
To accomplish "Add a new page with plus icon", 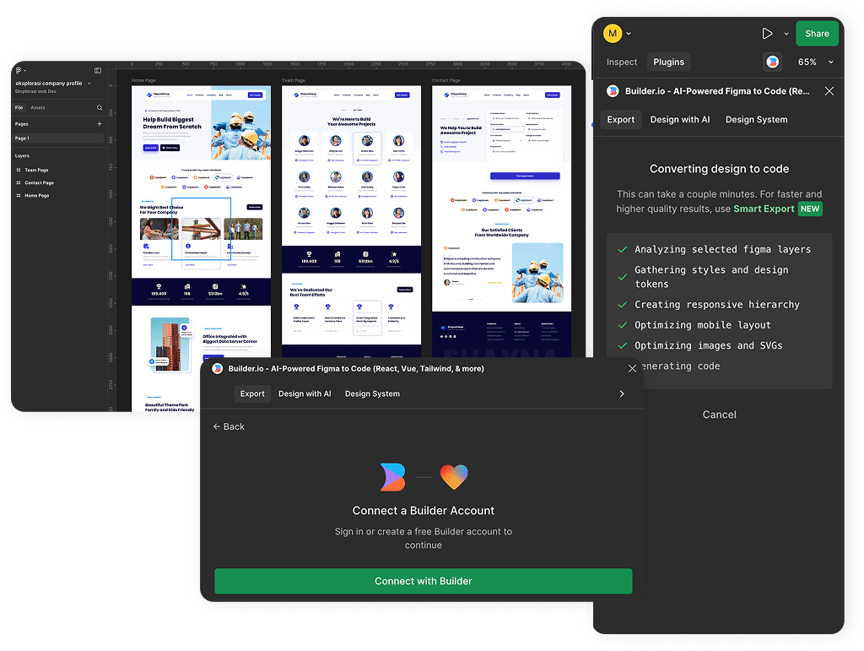I will 100,124.
